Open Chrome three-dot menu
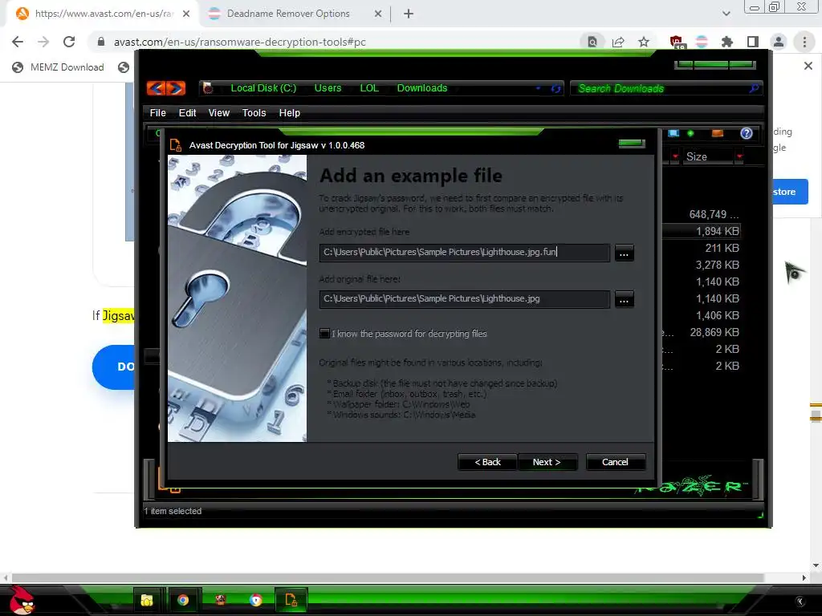 [804, 42]
